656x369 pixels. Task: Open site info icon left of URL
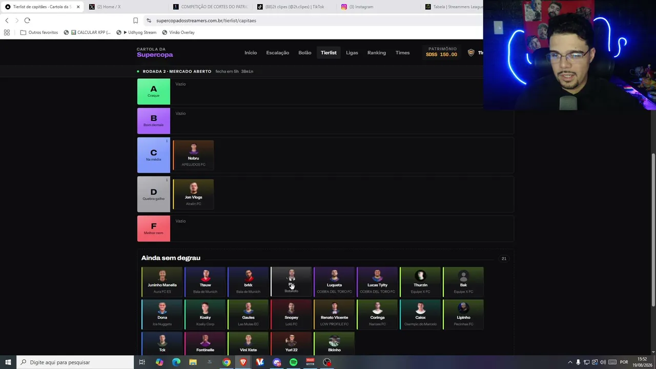click(x=149, y=20)
